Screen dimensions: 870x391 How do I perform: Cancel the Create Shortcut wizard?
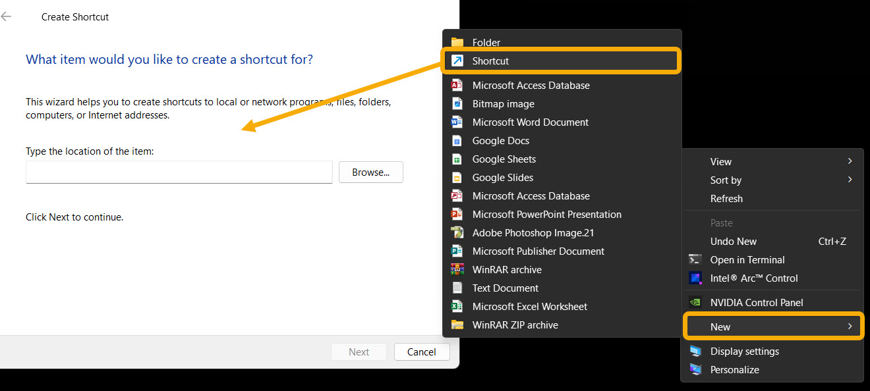(421, 352)
